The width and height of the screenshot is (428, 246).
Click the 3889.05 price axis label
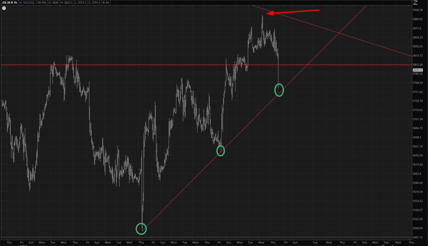pyautogui.click(x=418, y=19)
